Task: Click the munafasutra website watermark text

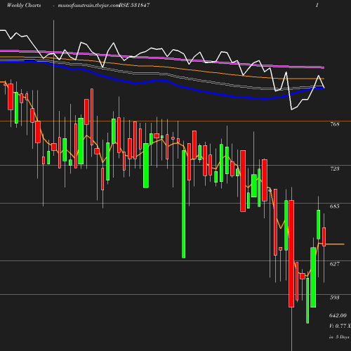Action: click(88, 6)
